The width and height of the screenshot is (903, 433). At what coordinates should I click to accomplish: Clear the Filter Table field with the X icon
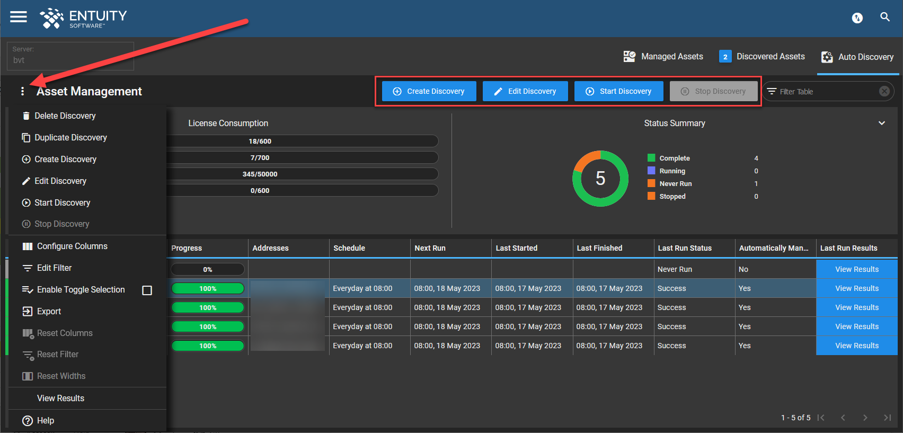884,91
